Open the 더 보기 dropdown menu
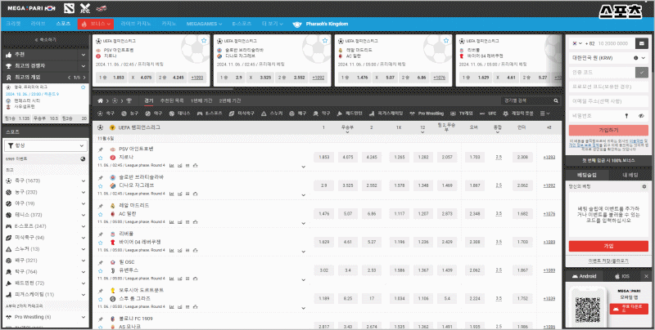Viewport: 655px width, 330px height. 273,25
